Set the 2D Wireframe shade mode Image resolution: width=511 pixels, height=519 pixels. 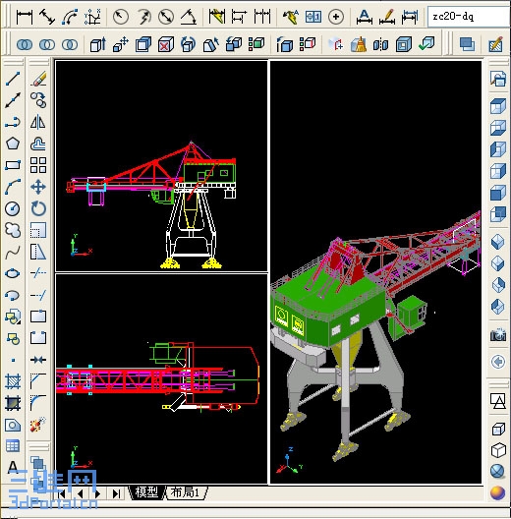click(498, 401)
